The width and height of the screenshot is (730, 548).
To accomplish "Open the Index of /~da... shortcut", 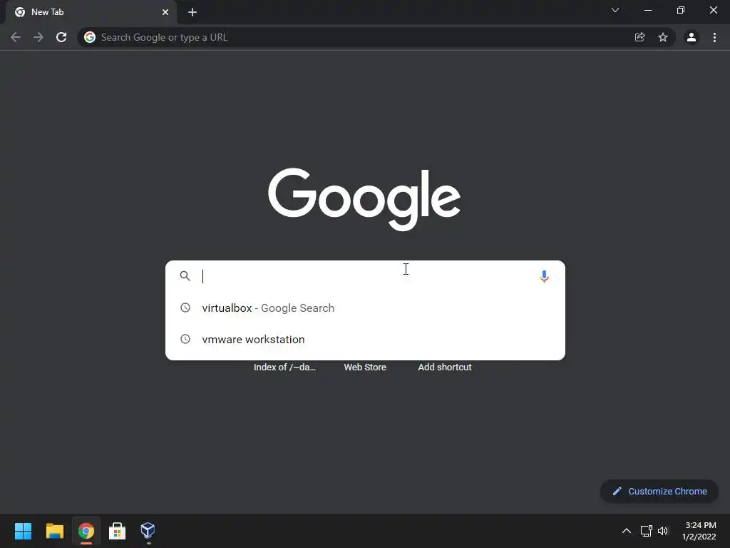I will pyautogui.click(x=284, y=367).
